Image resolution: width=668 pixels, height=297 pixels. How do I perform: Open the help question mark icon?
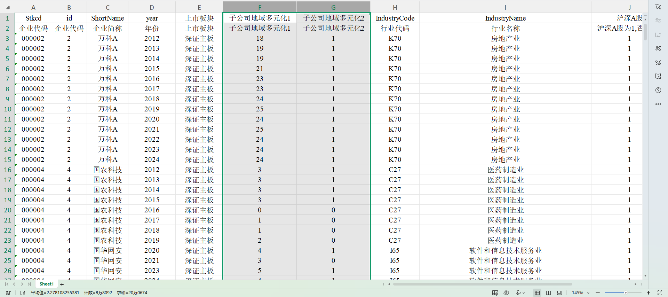658,90
